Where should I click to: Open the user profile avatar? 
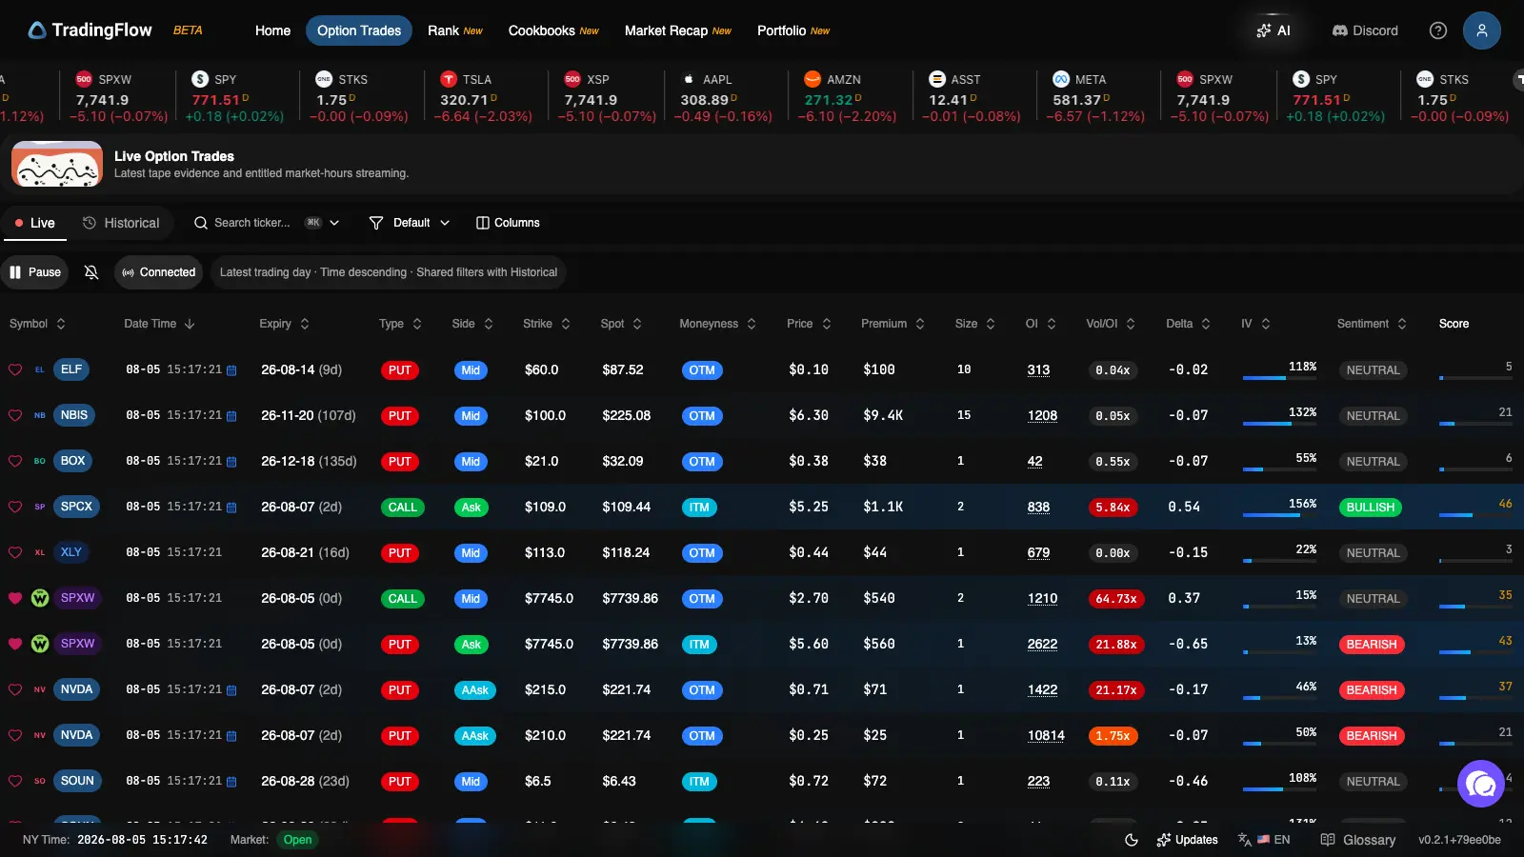(1482, 30)
